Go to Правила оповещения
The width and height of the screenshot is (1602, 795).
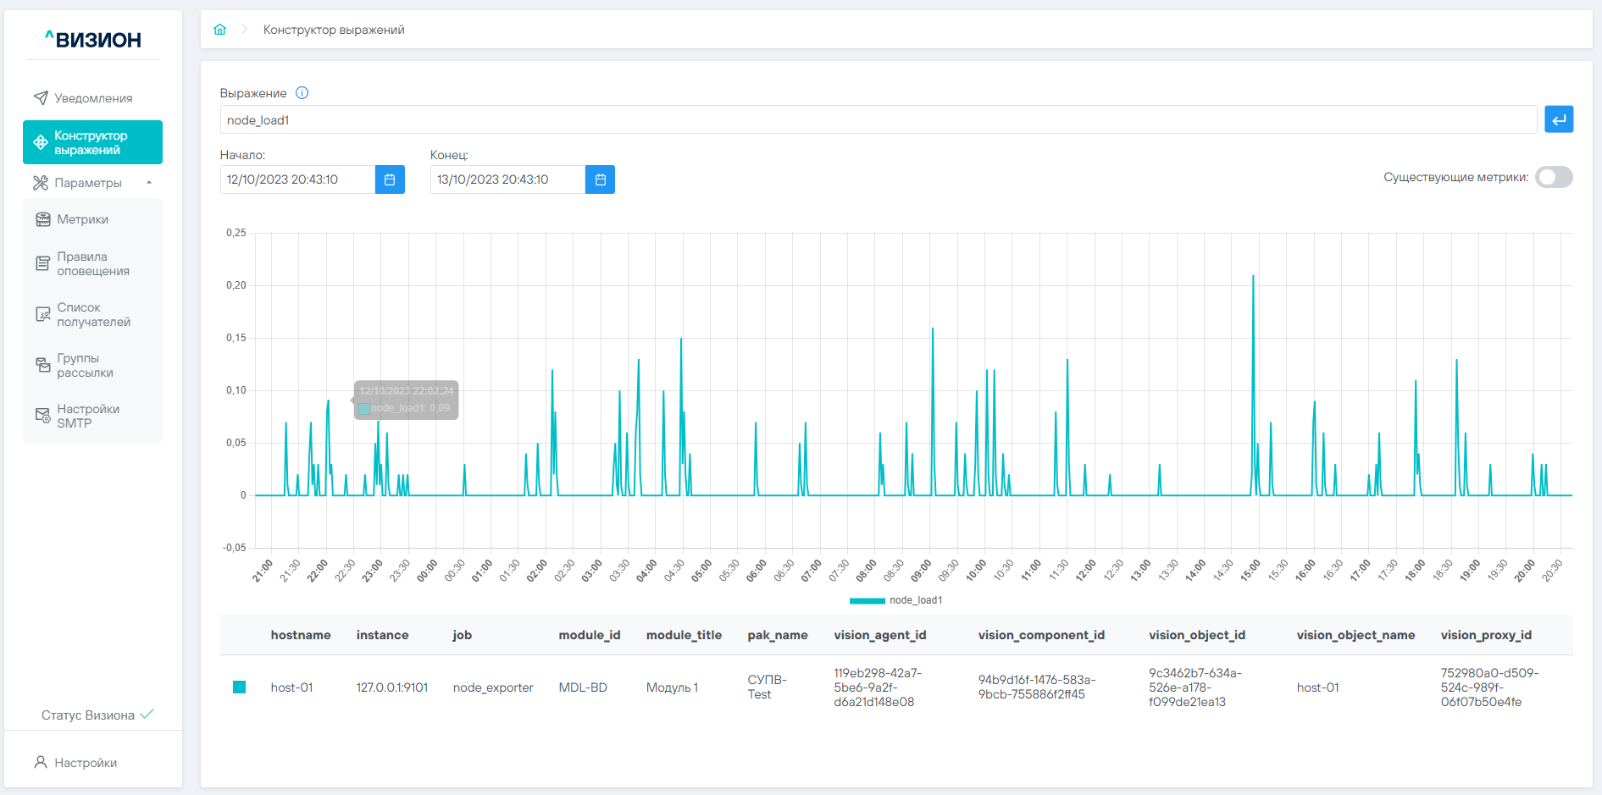tap(92, 263)
